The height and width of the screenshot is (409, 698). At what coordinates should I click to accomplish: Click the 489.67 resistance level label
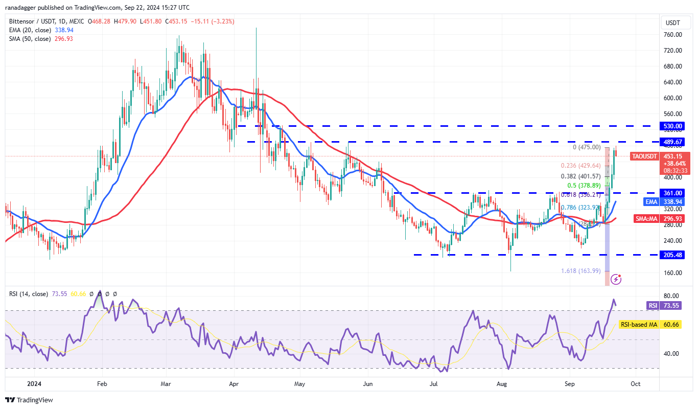[672, 142]
